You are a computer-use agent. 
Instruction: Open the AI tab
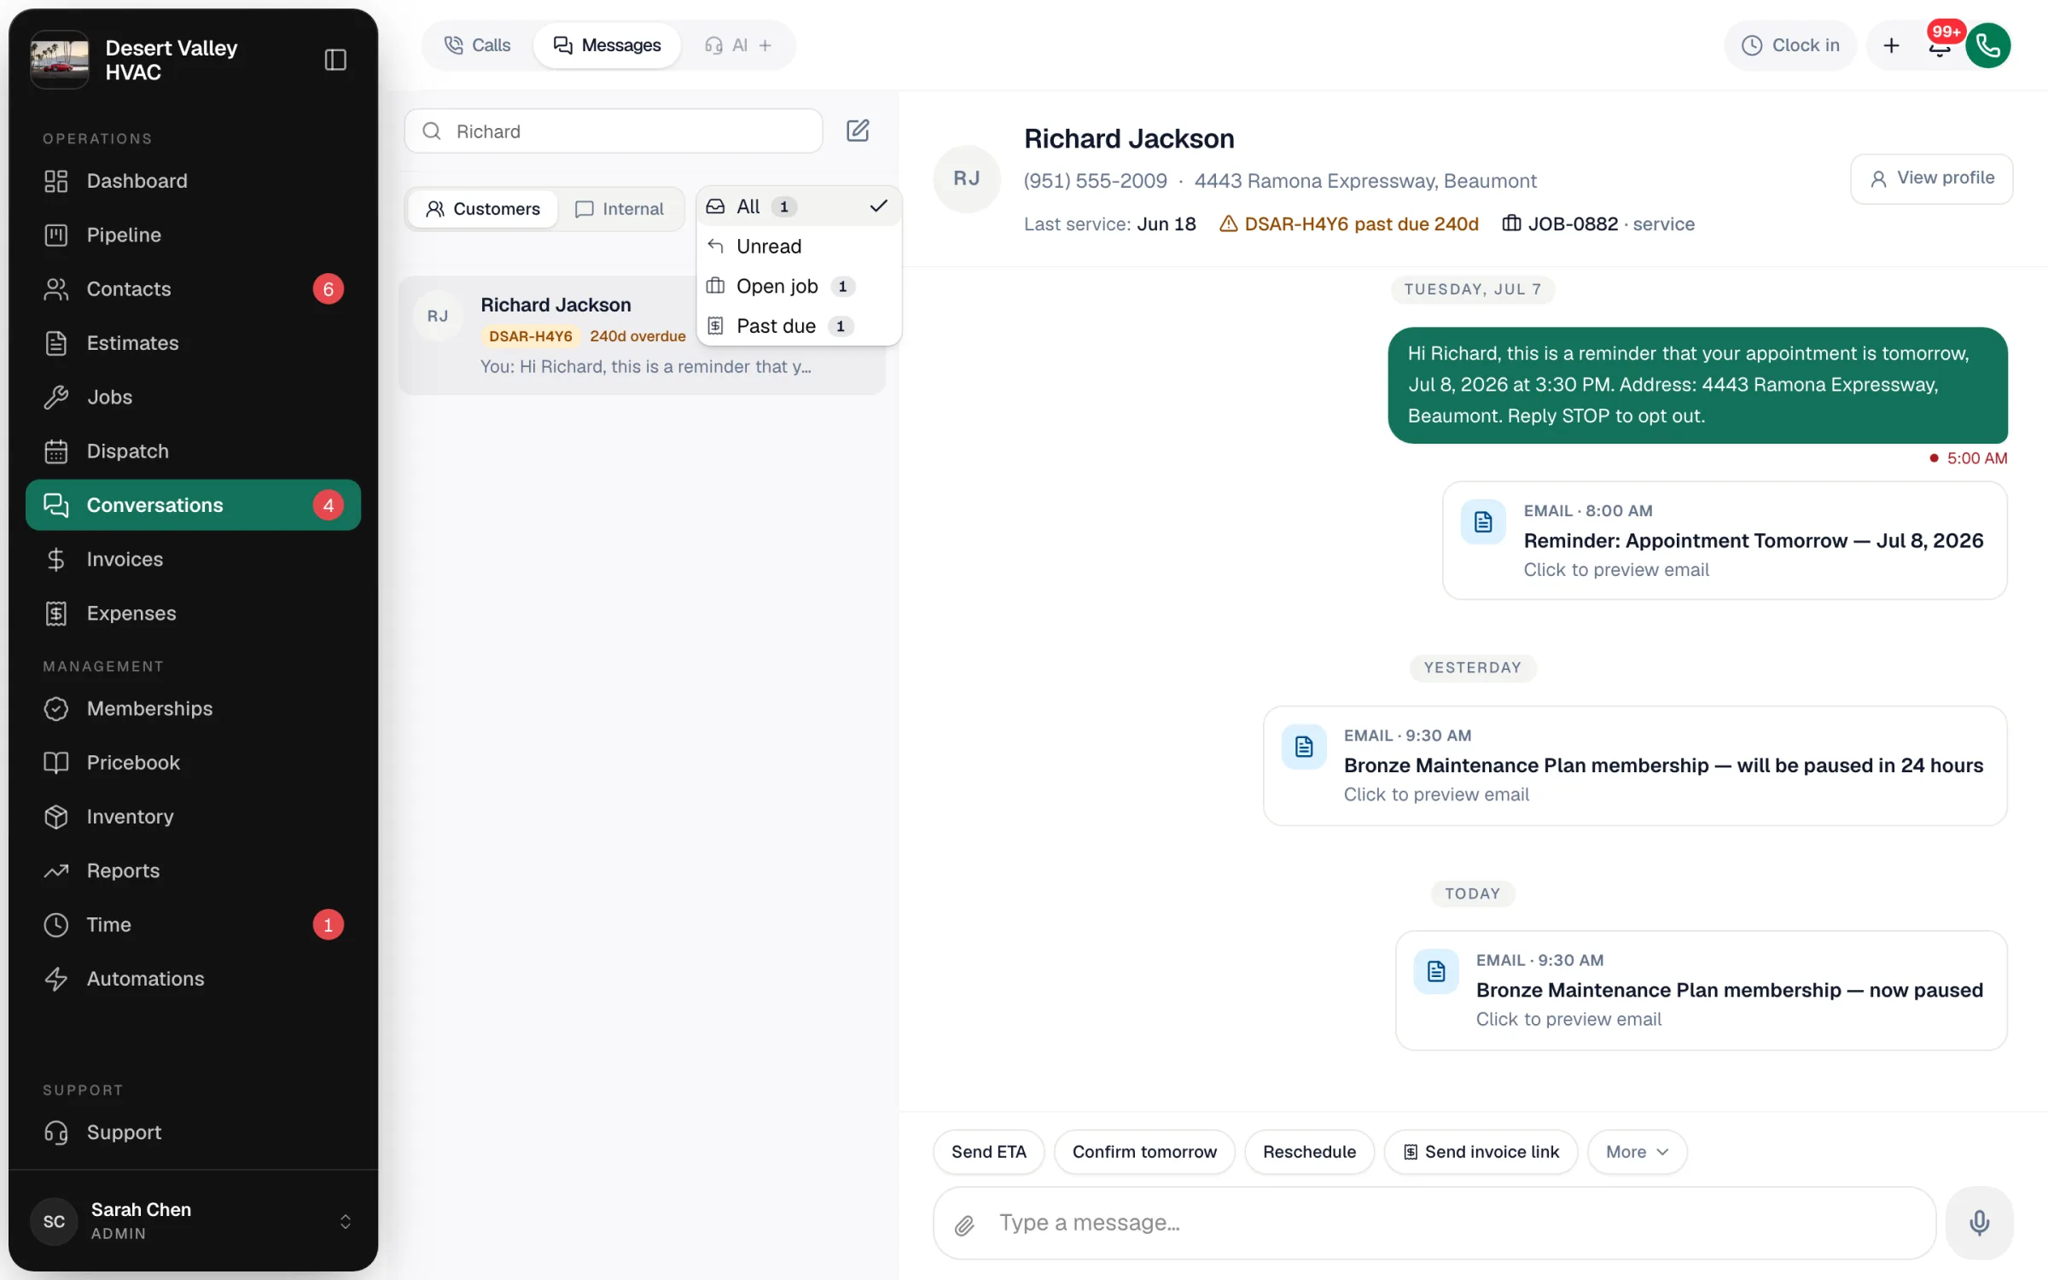[x=726, y=45]
